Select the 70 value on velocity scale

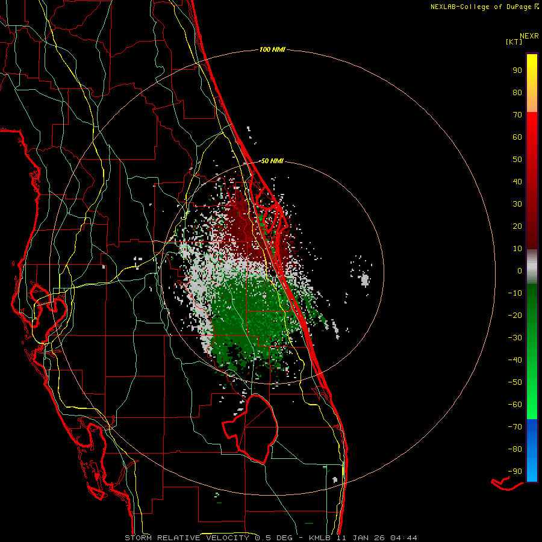(x=517, y=115)
